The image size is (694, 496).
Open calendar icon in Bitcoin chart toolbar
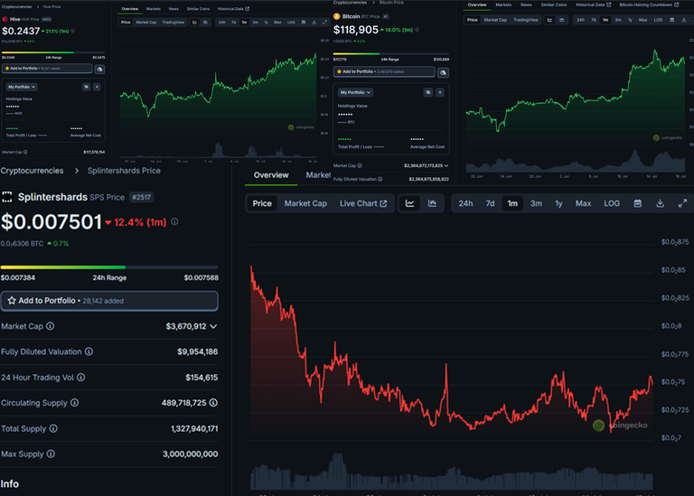point(672,20)
